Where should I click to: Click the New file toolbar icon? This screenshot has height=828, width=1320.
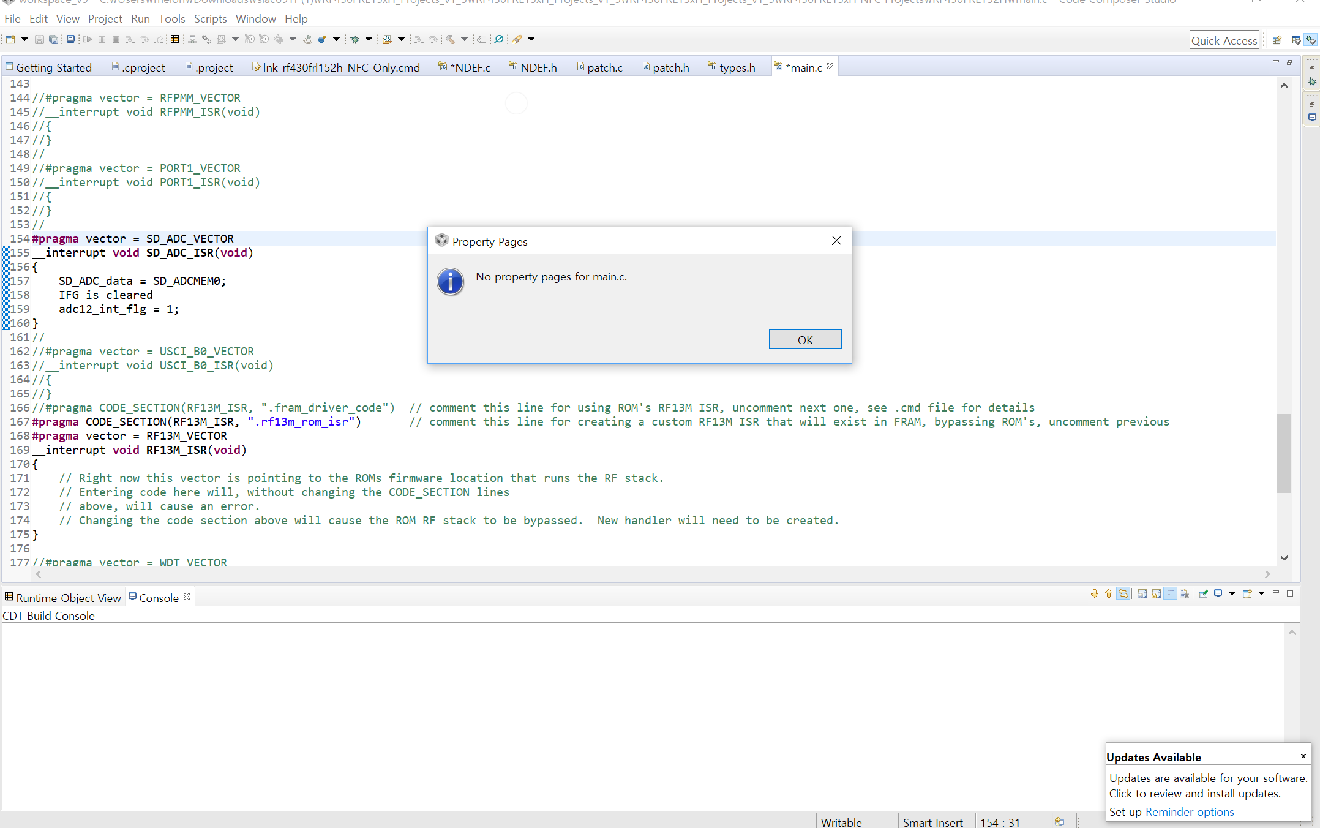[x=10, y=39]
